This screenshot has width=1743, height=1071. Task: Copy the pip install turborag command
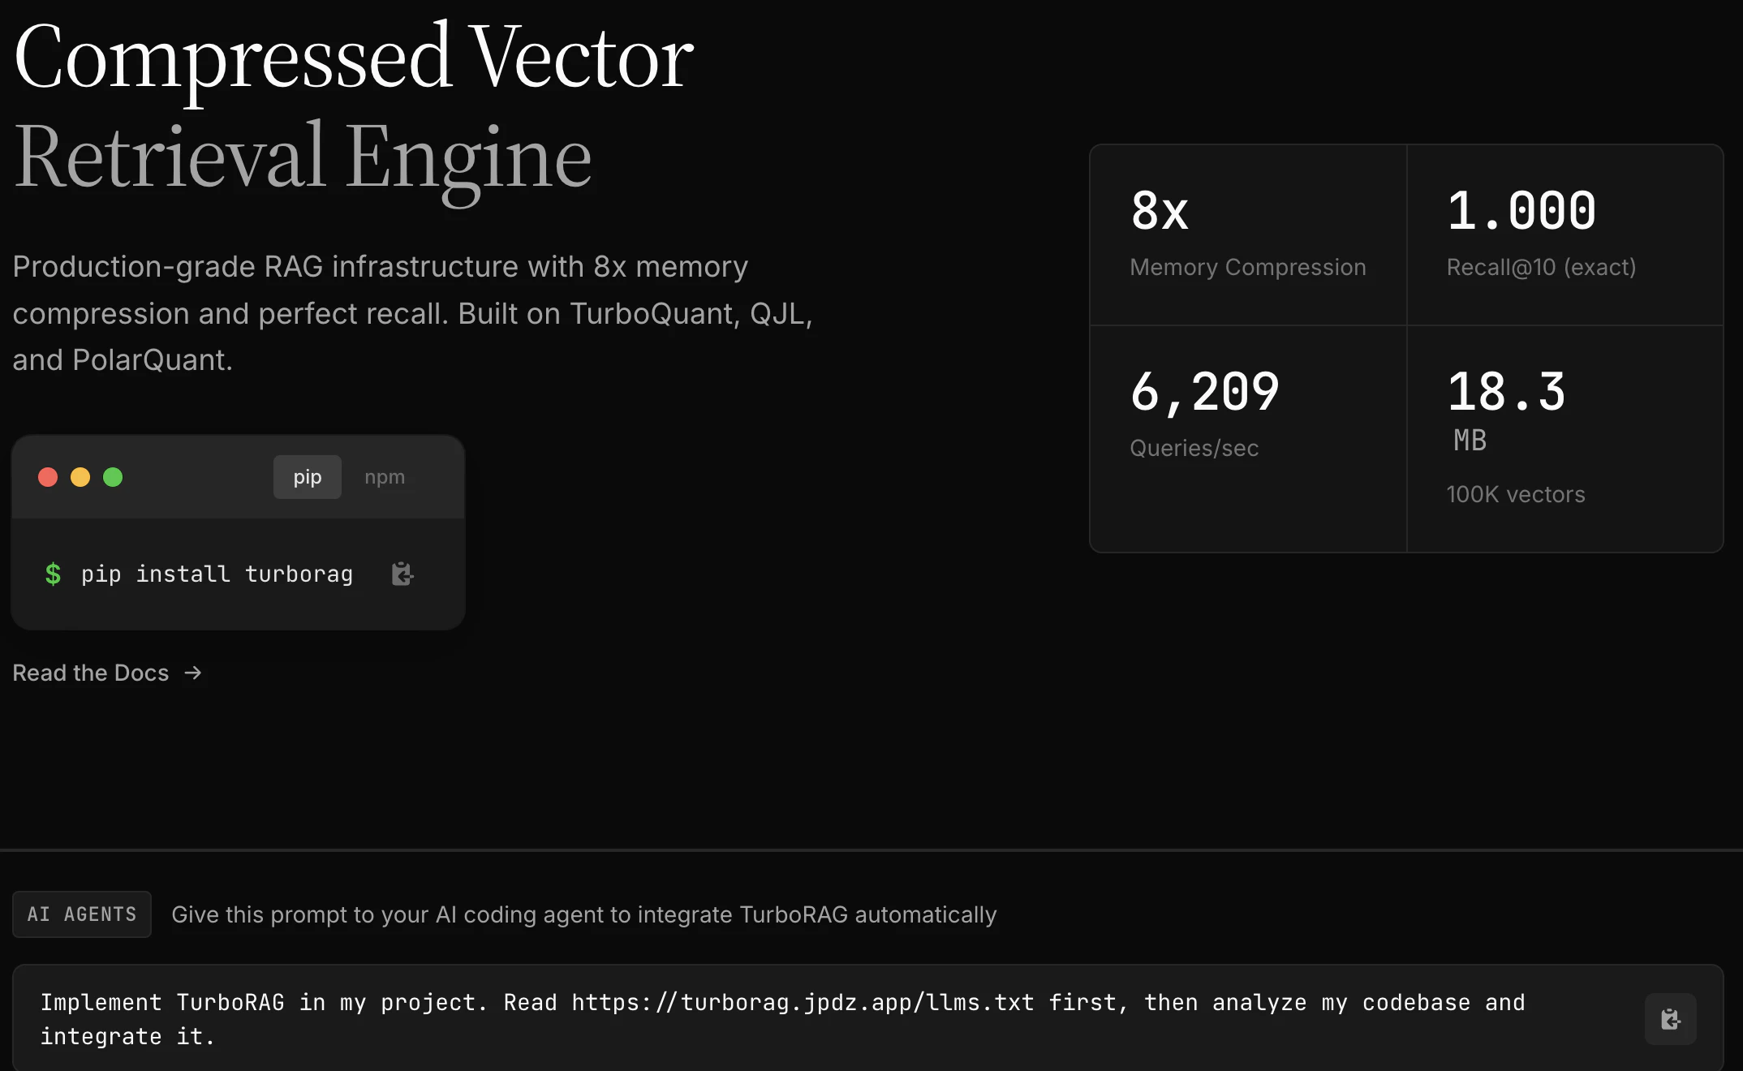tap(402, 574)
